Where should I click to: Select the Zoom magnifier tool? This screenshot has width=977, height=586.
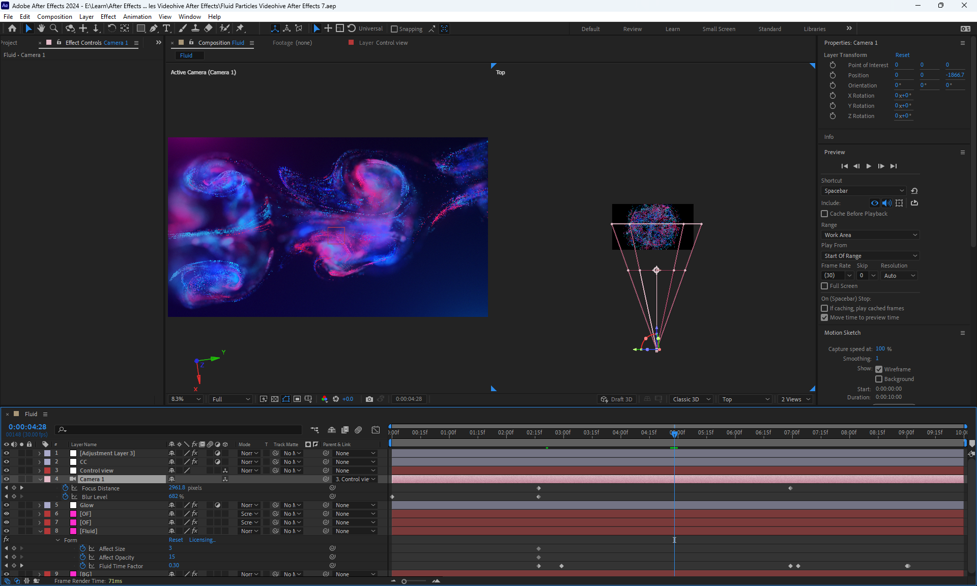[x=54, y=28]
